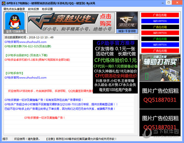The height and width of the screenshot is (143, 184).
Task: Click the second blue QQ51887031 button
Action: [160, 45]
